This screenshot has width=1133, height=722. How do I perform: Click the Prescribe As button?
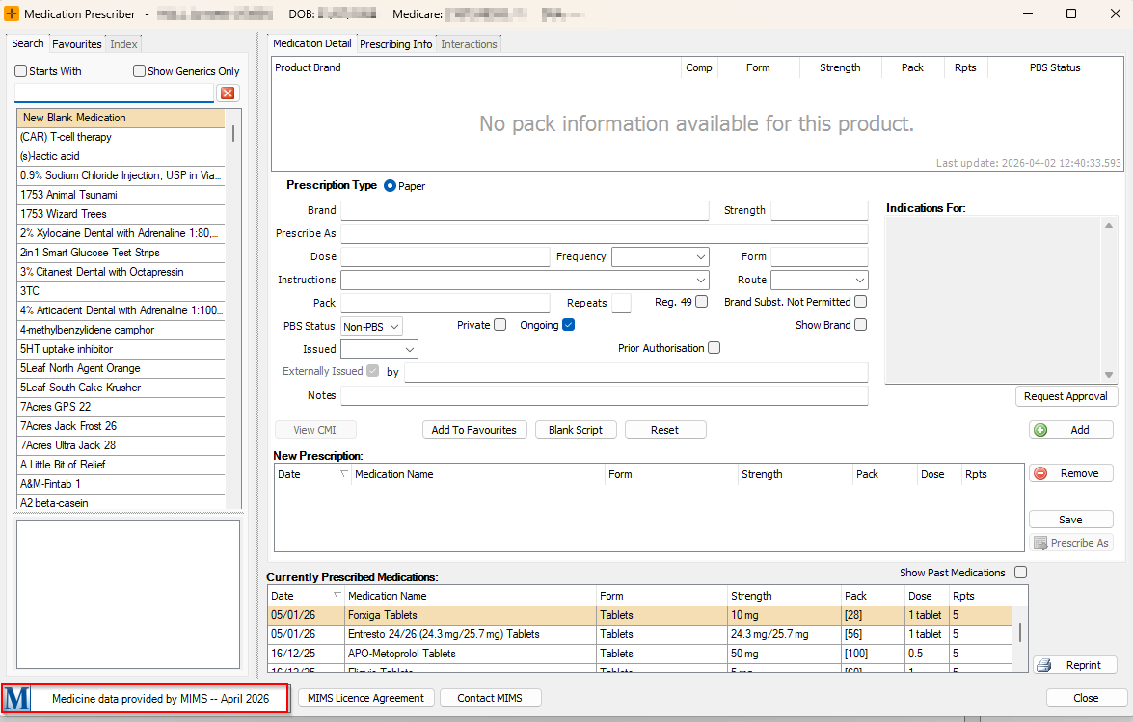1070,543
